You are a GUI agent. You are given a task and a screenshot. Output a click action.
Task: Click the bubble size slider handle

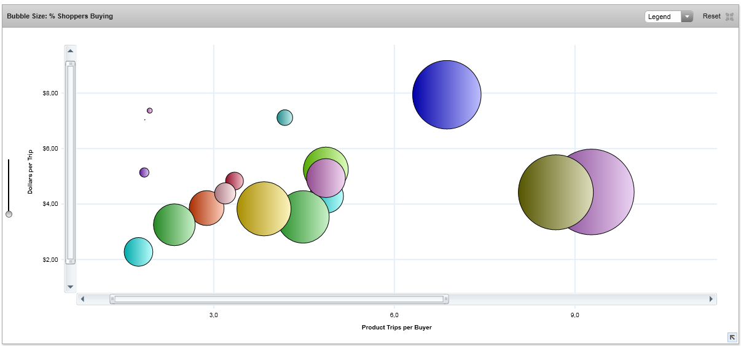(x=9, y=214)
